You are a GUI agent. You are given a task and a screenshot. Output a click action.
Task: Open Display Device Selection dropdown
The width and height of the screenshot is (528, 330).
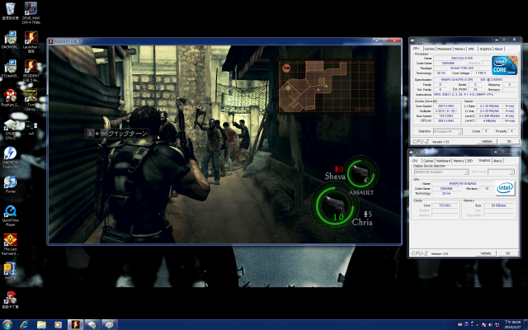441,172
